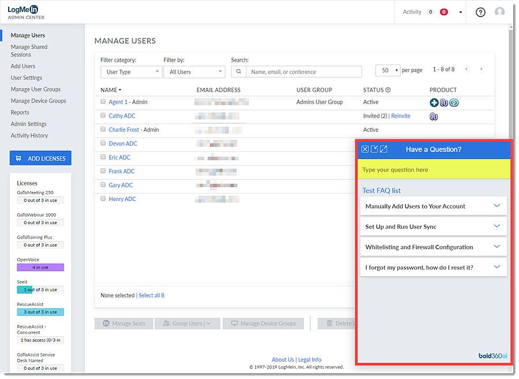
Task: Open Activity History in the sidebar
Action: click(x=29, y=135)
